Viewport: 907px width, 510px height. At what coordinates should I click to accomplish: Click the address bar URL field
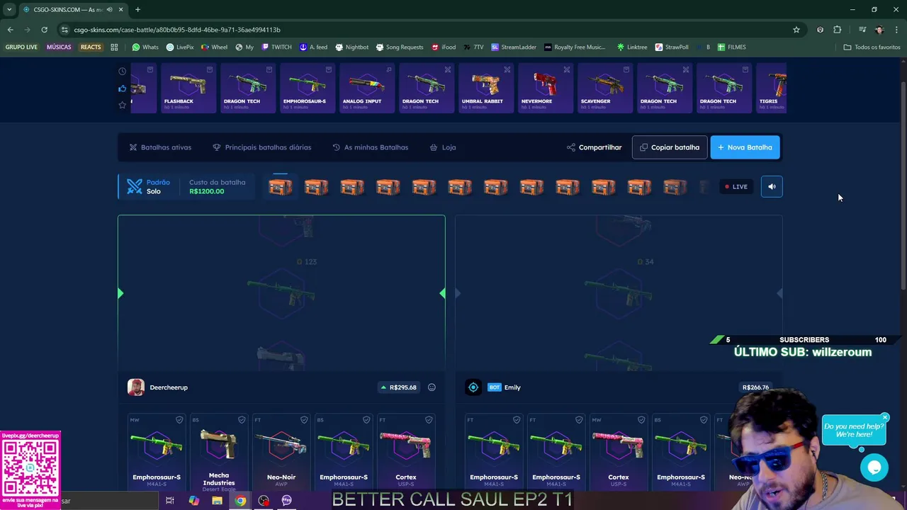click(425, 30)
